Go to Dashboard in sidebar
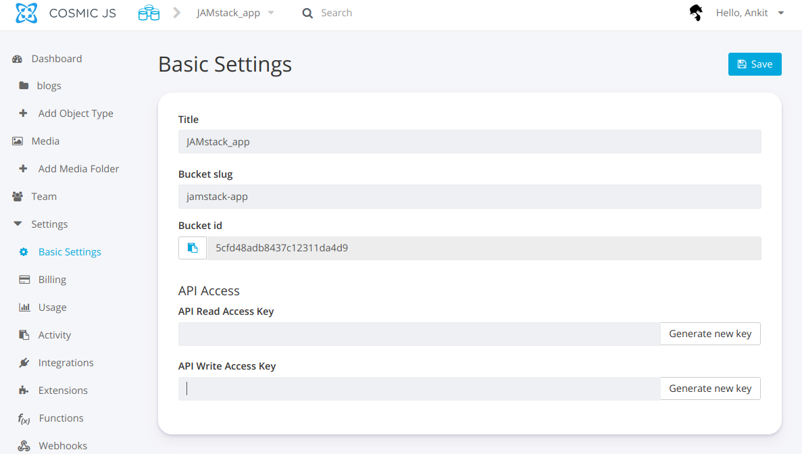802x454 pixels. [x=57, y=59]
